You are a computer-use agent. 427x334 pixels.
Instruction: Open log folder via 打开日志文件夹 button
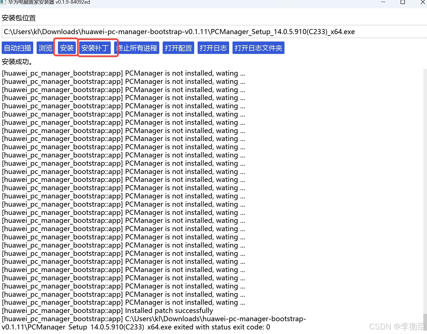click(258, 48)
